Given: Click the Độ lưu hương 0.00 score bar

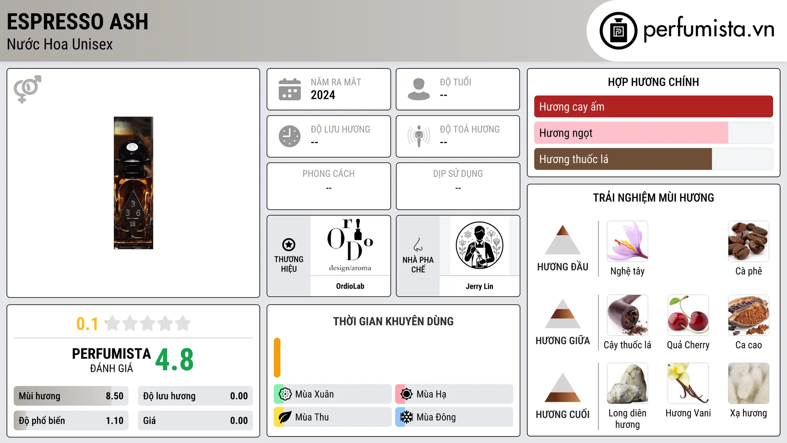Looking at the screenshot, I should click(x=195, y=396).
